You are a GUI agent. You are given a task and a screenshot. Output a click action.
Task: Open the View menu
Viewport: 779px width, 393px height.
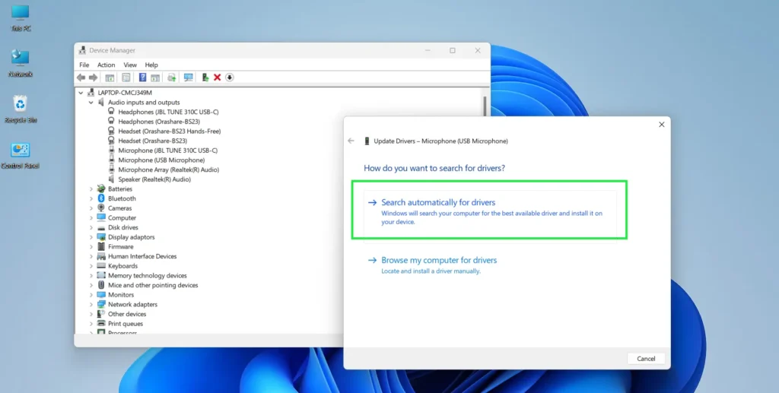click(130, 65)
